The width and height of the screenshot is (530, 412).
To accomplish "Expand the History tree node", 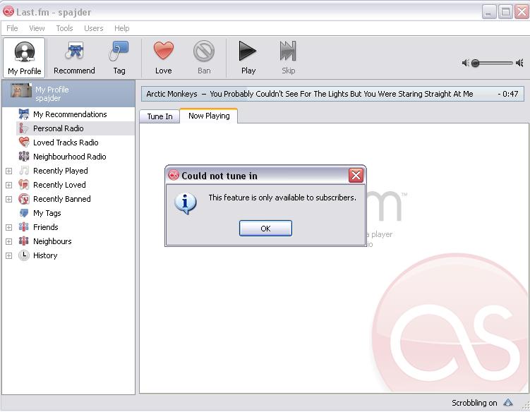I will coord(8,256).
